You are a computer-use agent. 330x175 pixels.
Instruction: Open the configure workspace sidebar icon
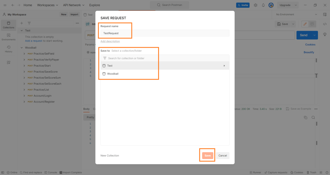pos(9,62)
